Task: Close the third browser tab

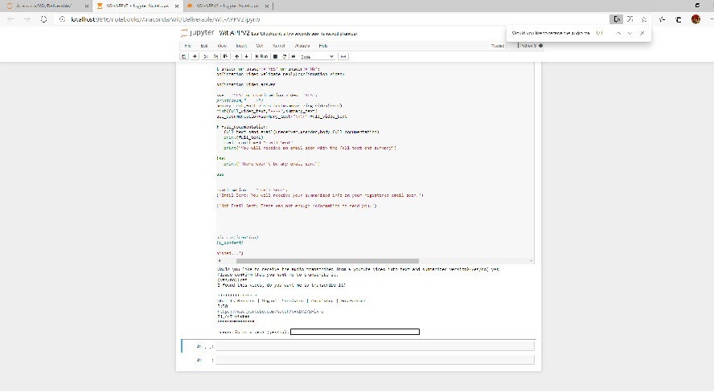Action: point(267,6)
